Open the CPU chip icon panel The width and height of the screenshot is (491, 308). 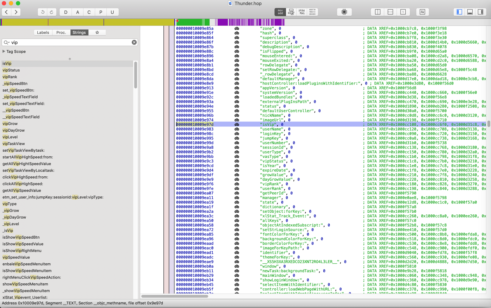point(344,12)
